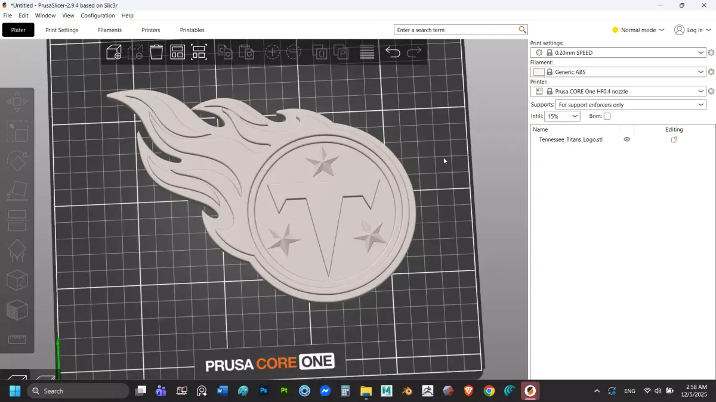
Task: Click the Delete selected object icon
Action: tap(135, 52)
